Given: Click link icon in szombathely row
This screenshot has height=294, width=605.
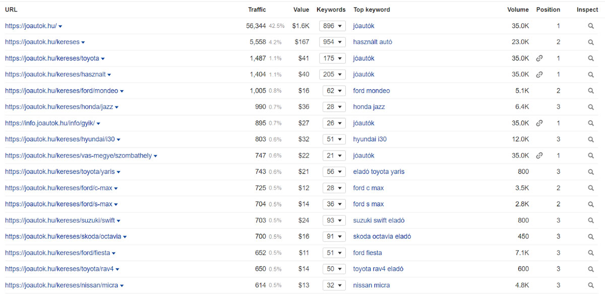Looking at the screenshot, I should point(539,156).
